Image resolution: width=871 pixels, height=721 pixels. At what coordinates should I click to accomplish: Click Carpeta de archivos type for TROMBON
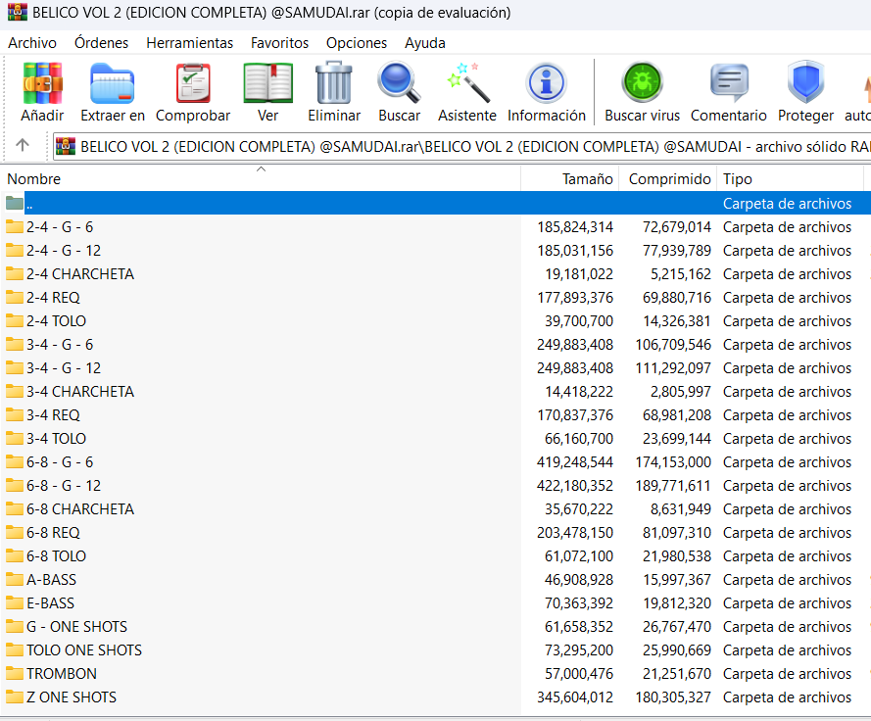click(787, 673)
